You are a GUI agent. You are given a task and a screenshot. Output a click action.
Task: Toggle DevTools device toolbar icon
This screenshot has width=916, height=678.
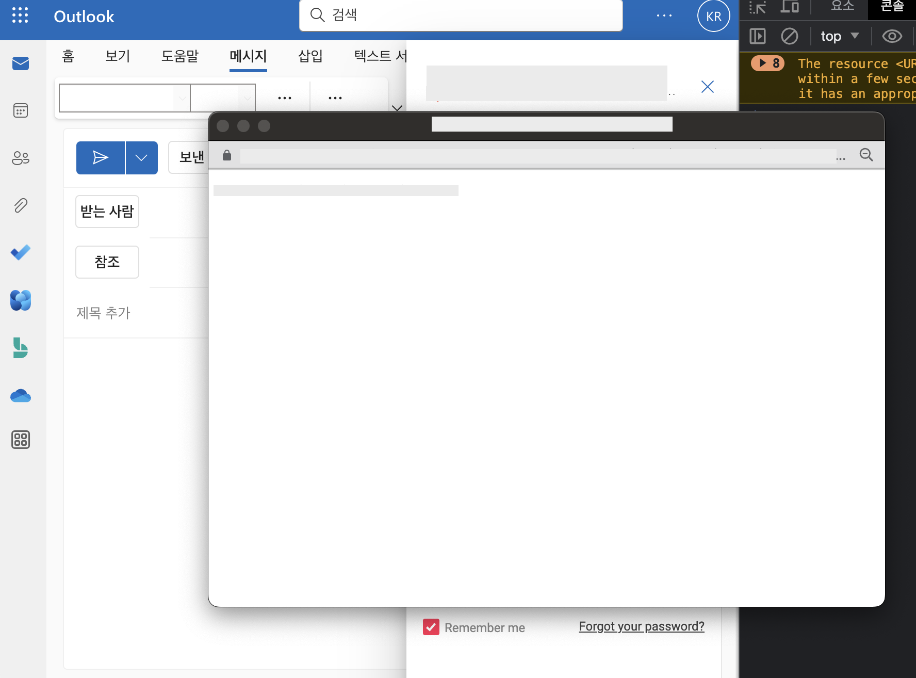click(x=790, y=7)
